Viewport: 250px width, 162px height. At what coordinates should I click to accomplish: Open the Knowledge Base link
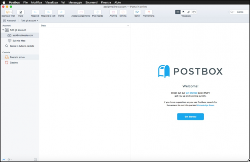pos(205,105)
